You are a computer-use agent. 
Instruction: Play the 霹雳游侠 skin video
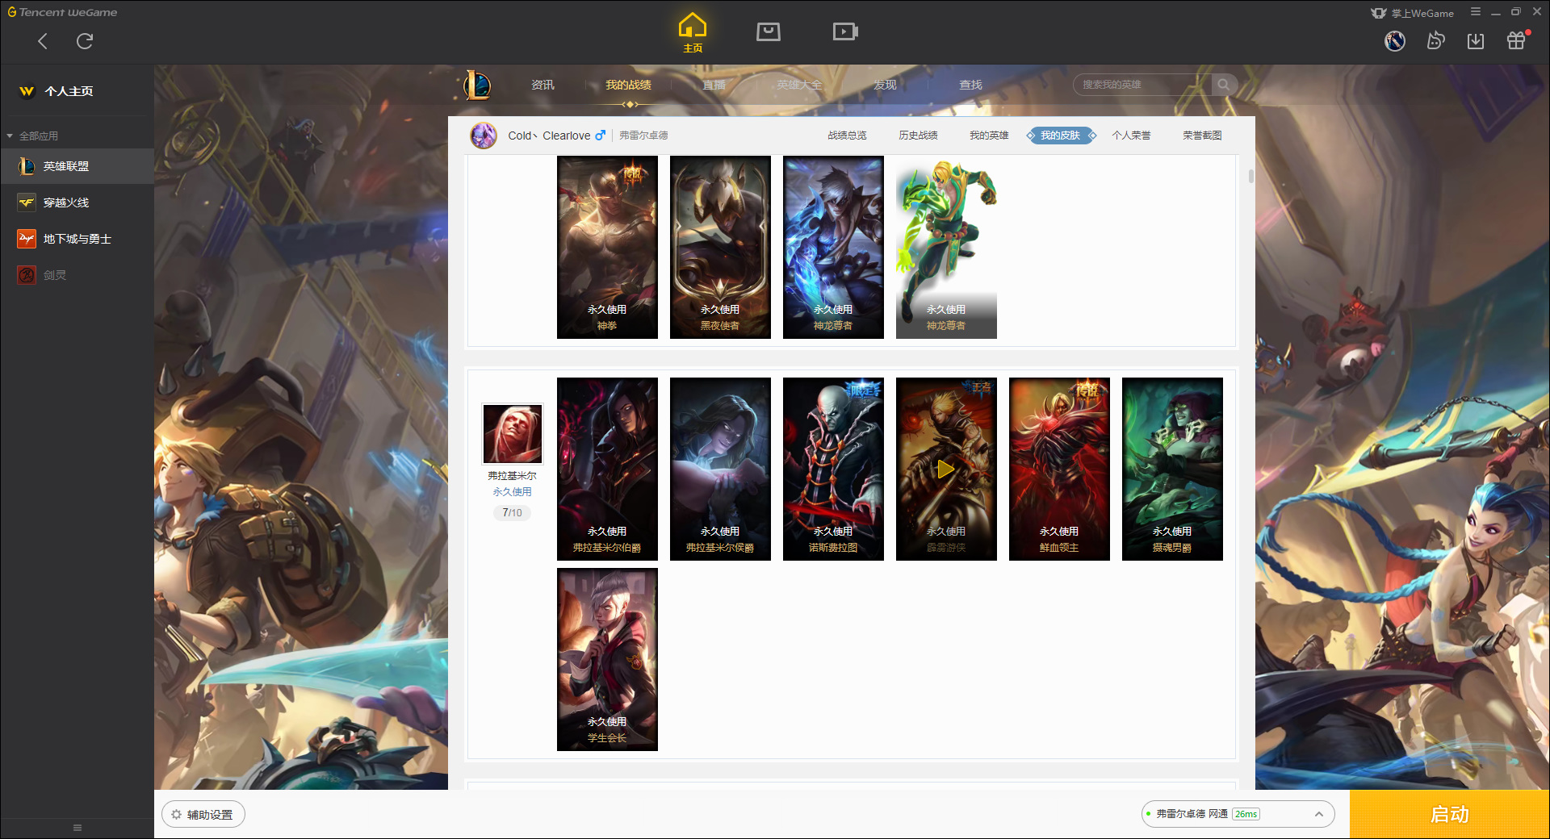(945, 469)
